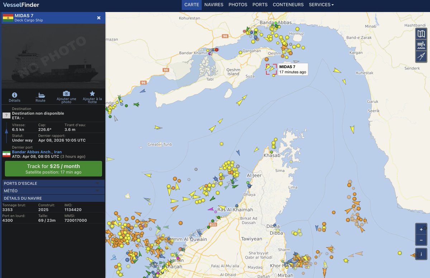Zoom out the map with the minus button
430x278 pixels.
(x=421, y=240)
